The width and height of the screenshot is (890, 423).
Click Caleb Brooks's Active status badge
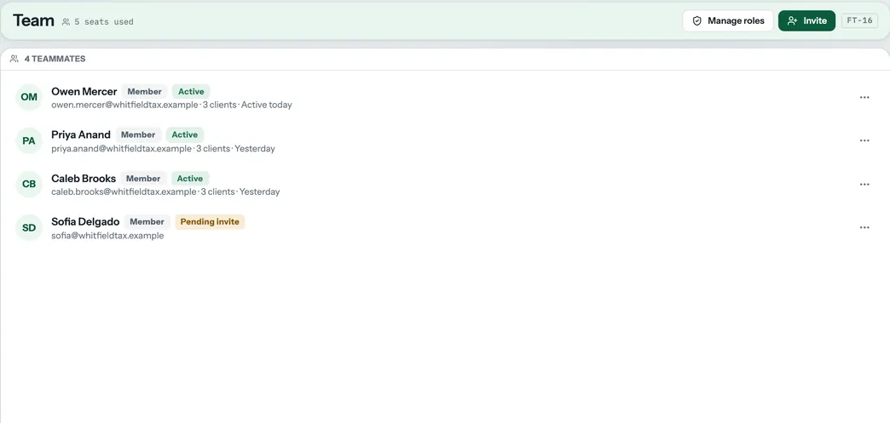click(189, 178)
